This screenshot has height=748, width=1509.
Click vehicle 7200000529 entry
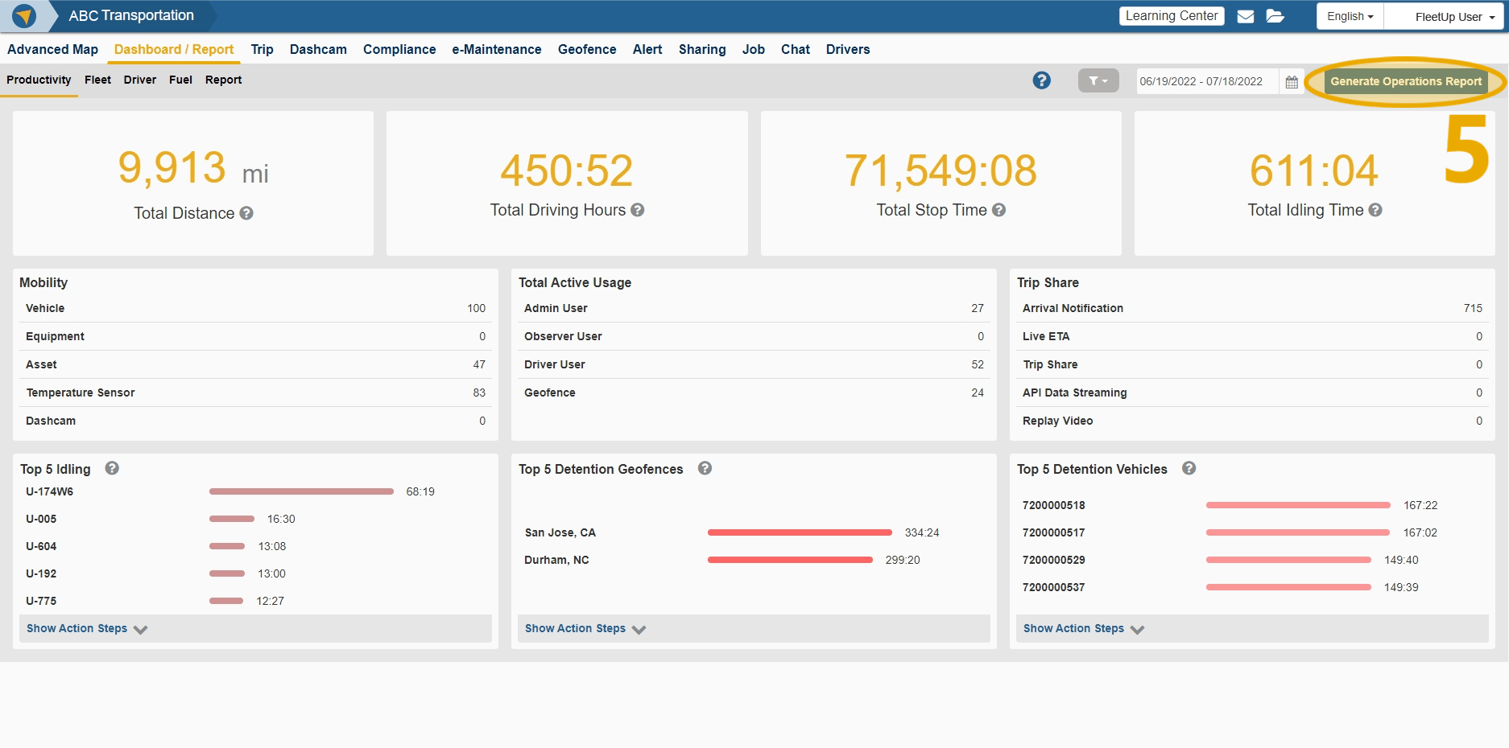(x=1053, y=560)
